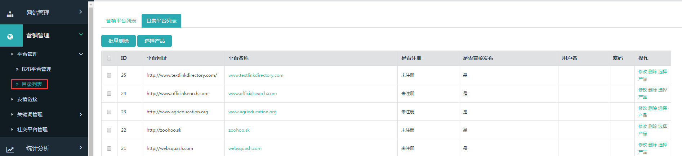This screenshot has height=156, width=682.
Task: Click the 选择产品 button
Action: (155, 41)
